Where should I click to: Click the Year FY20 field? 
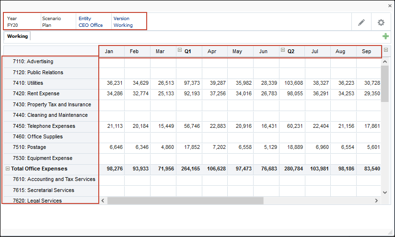click(12, 22)
